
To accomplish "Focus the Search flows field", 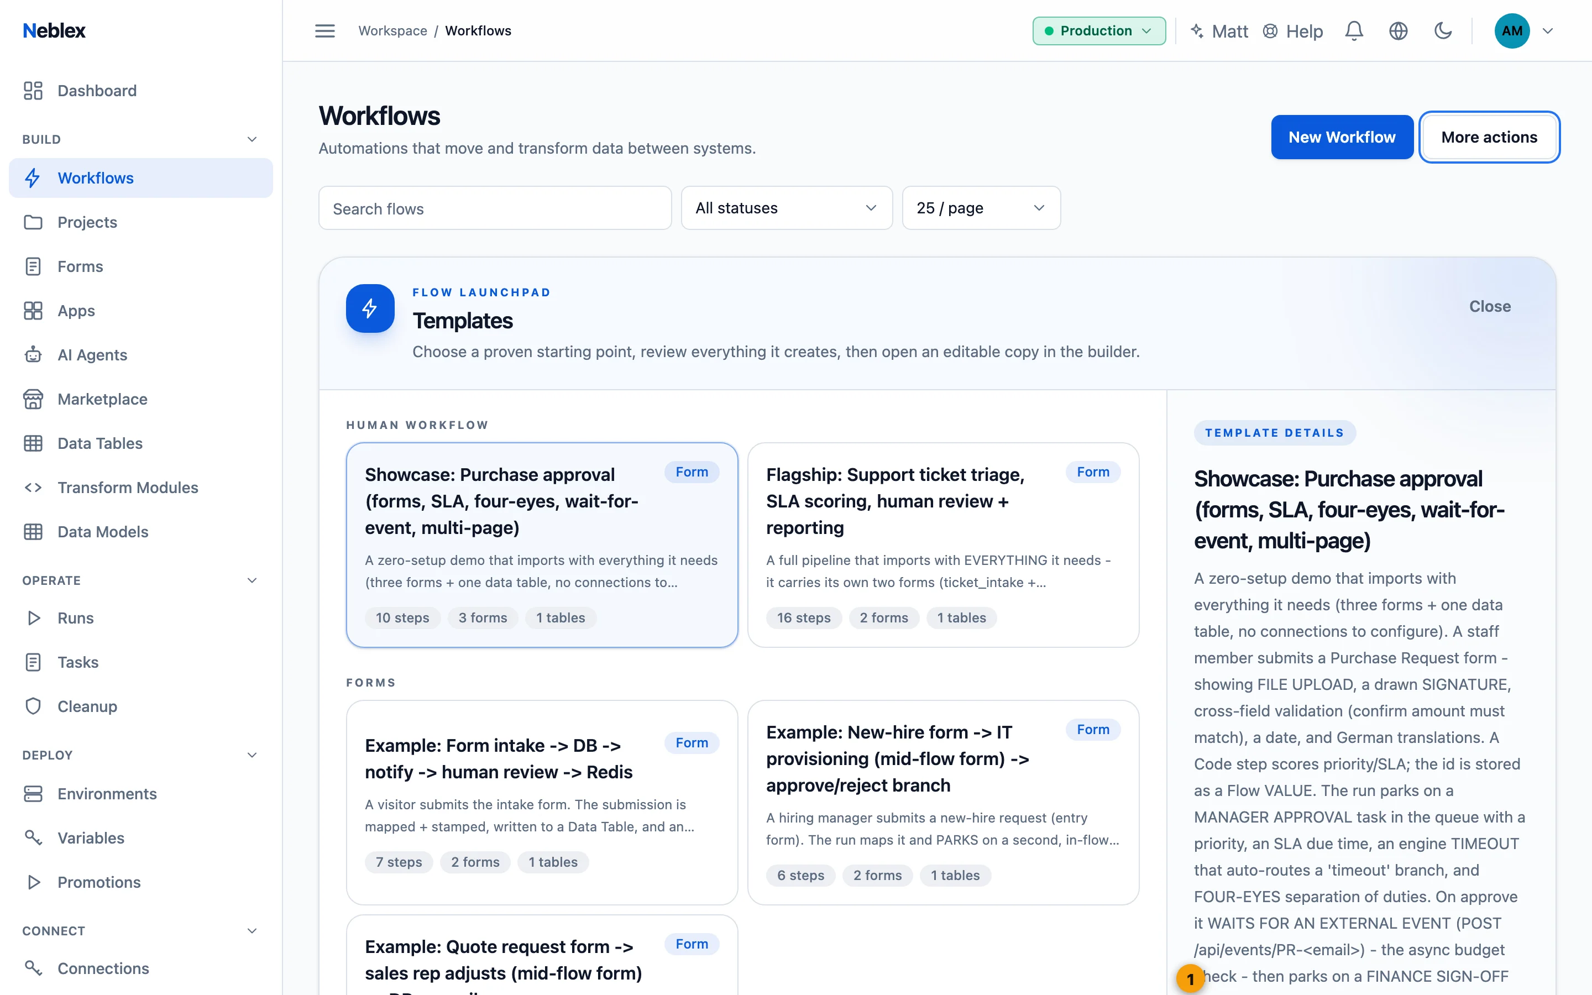I will (x=495, y=208).
